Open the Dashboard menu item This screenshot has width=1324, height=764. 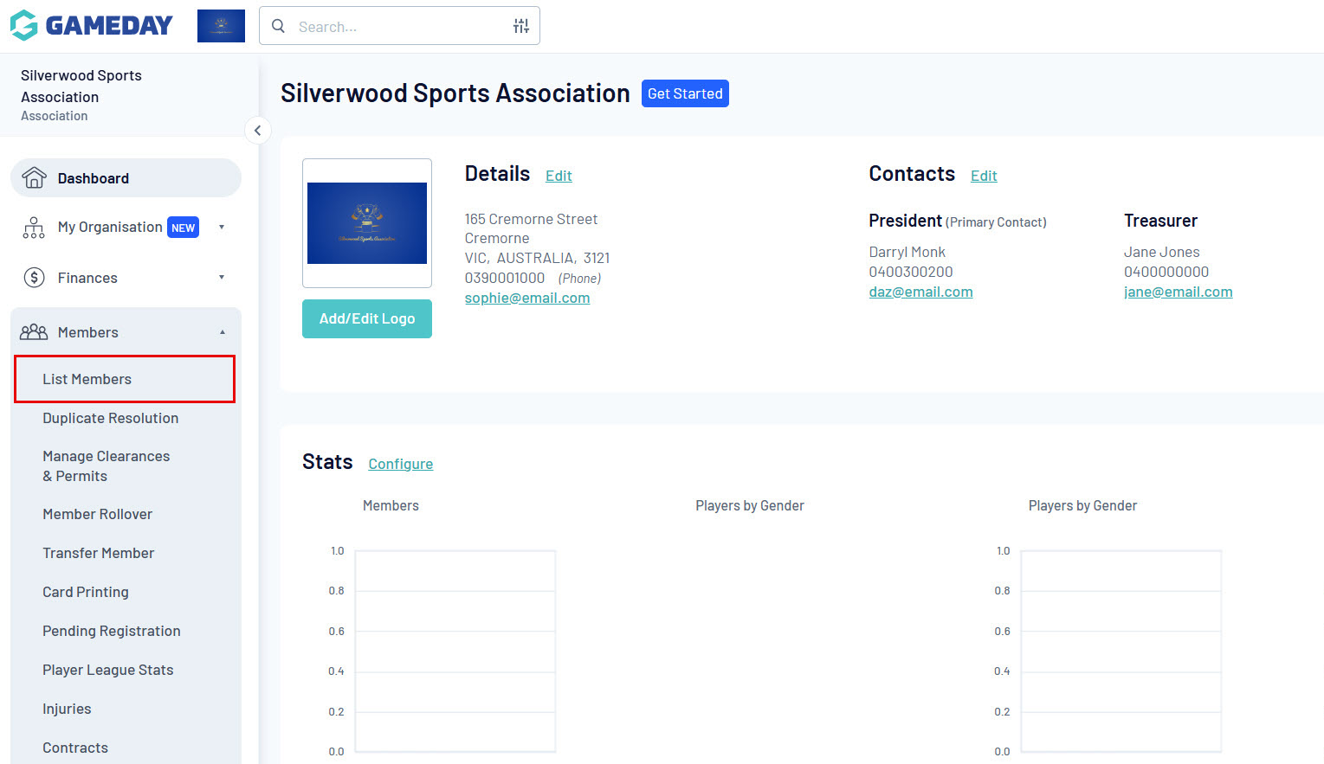pos(126,177)
